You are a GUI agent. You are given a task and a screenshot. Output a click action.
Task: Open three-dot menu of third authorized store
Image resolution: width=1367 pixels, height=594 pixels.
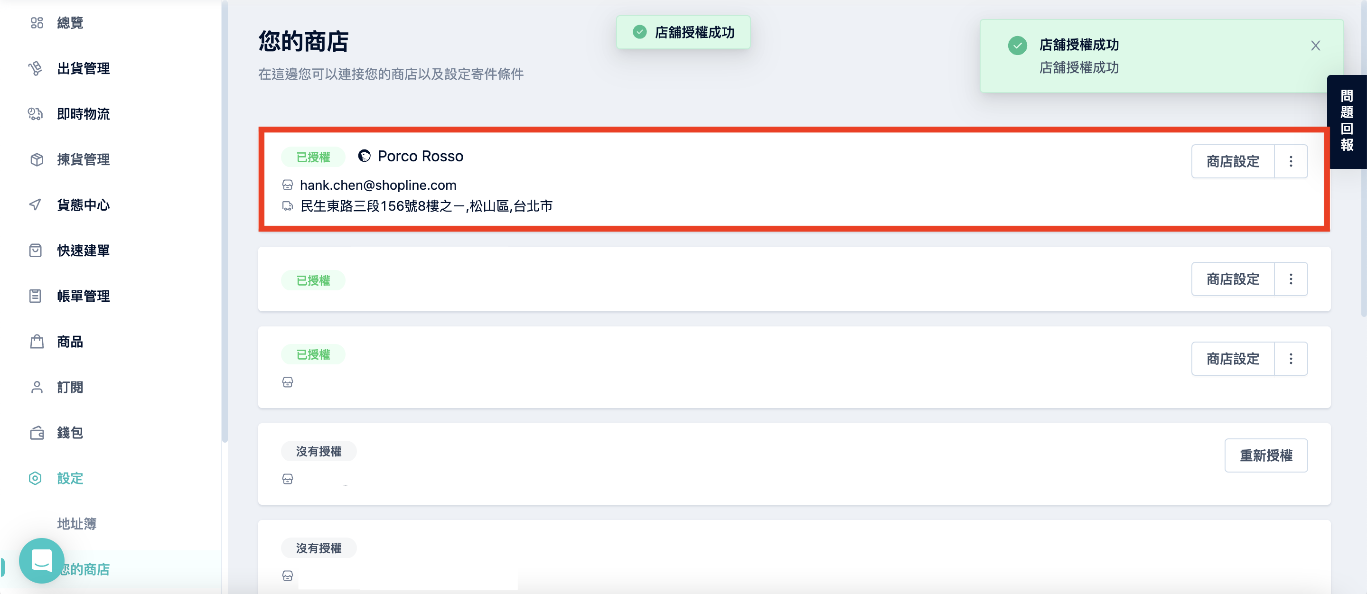pyautogui.click(x=1291, y=359)
